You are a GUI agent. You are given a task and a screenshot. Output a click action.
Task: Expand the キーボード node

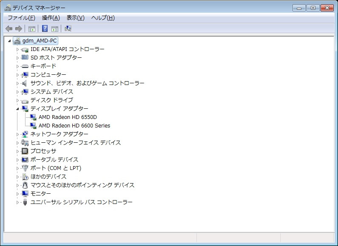tap(18, 66)
